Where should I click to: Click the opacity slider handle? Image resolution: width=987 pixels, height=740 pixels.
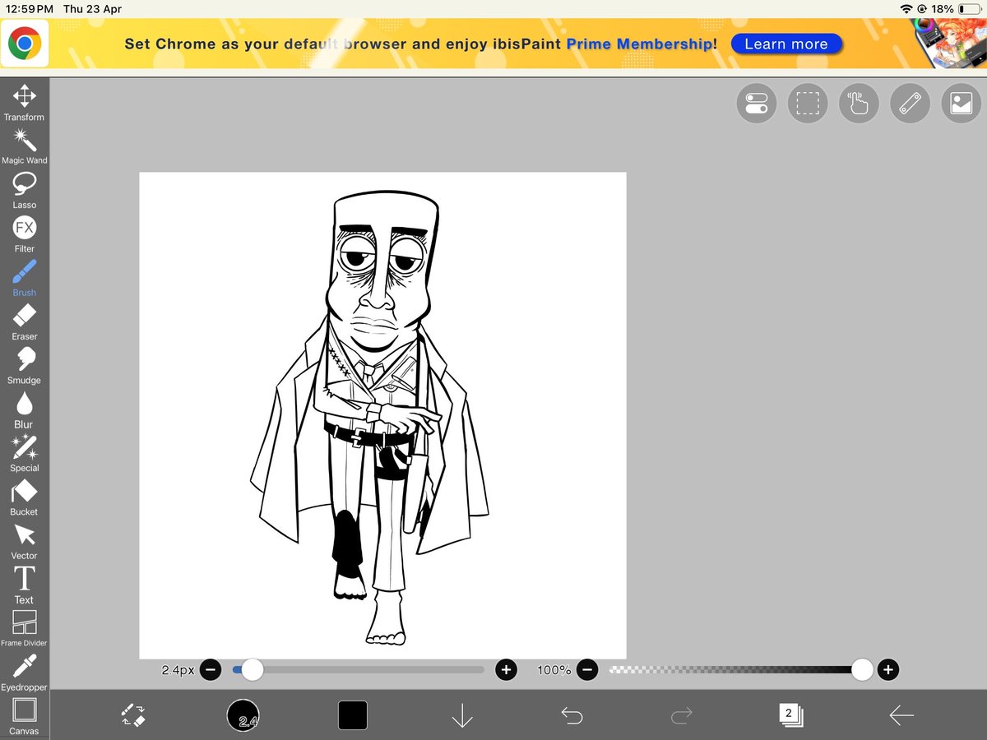(862, 670)
